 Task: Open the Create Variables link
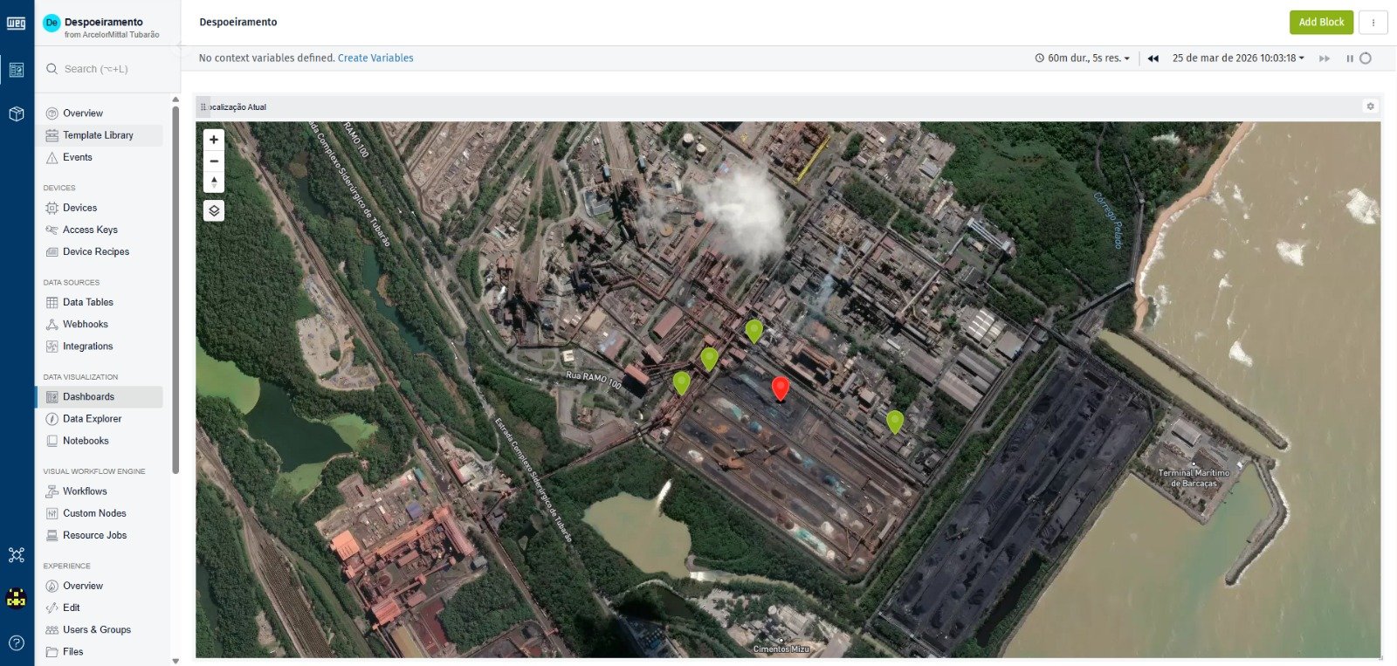[x=375, y=58]
